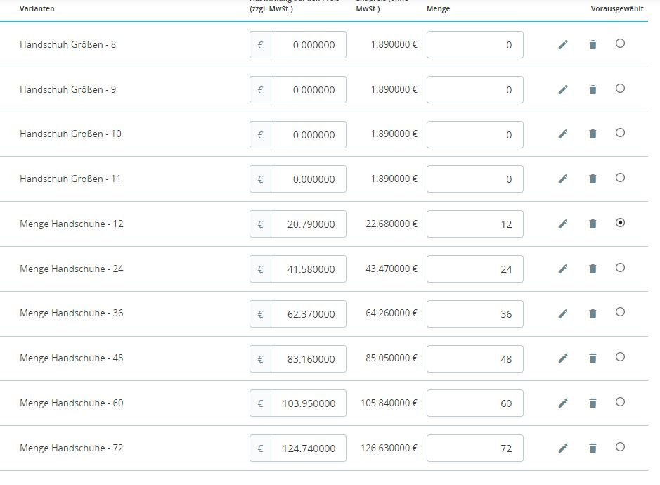Preselect the Menge Handschuhe - 48 variant
The width and height of the screenshot is (660, 485).
tap(620, 357)
